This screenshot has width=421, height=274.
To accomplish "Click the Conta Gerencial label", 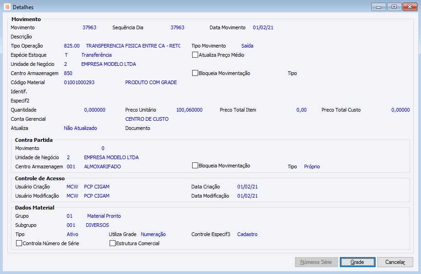I will (28, 119).
